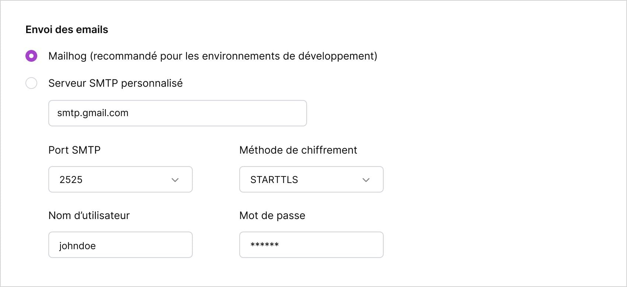Focus the Nom d'utilisateur input field

pyautogui.click(x=120, y=245)
